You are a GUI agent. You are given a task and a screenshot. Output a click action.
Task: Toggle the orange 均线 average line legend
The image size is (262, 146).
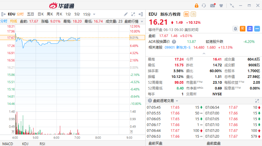coord(14,21)
